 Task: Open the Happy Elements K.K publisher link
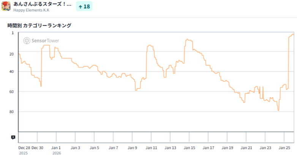pyautogui.click(x=32, y=10)
